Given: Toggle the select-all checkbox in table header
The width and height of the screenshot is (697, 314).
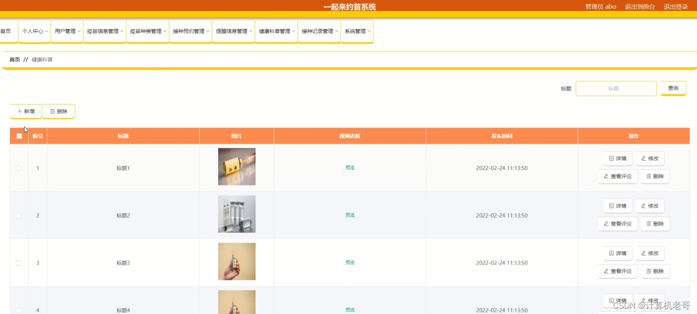Looking at the screenshot, I should tap(19, 136).
